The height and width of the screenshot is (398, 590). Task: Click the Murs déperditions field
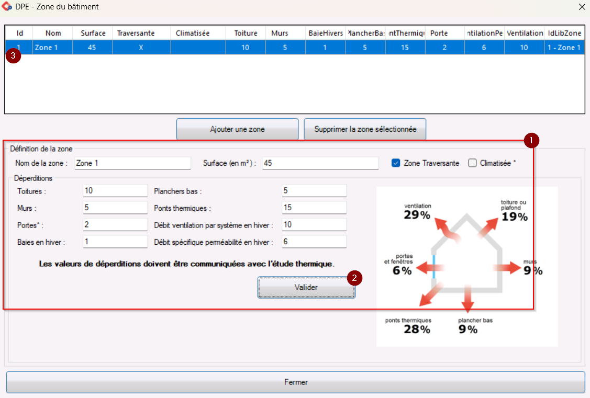click(x=115, y=208)
